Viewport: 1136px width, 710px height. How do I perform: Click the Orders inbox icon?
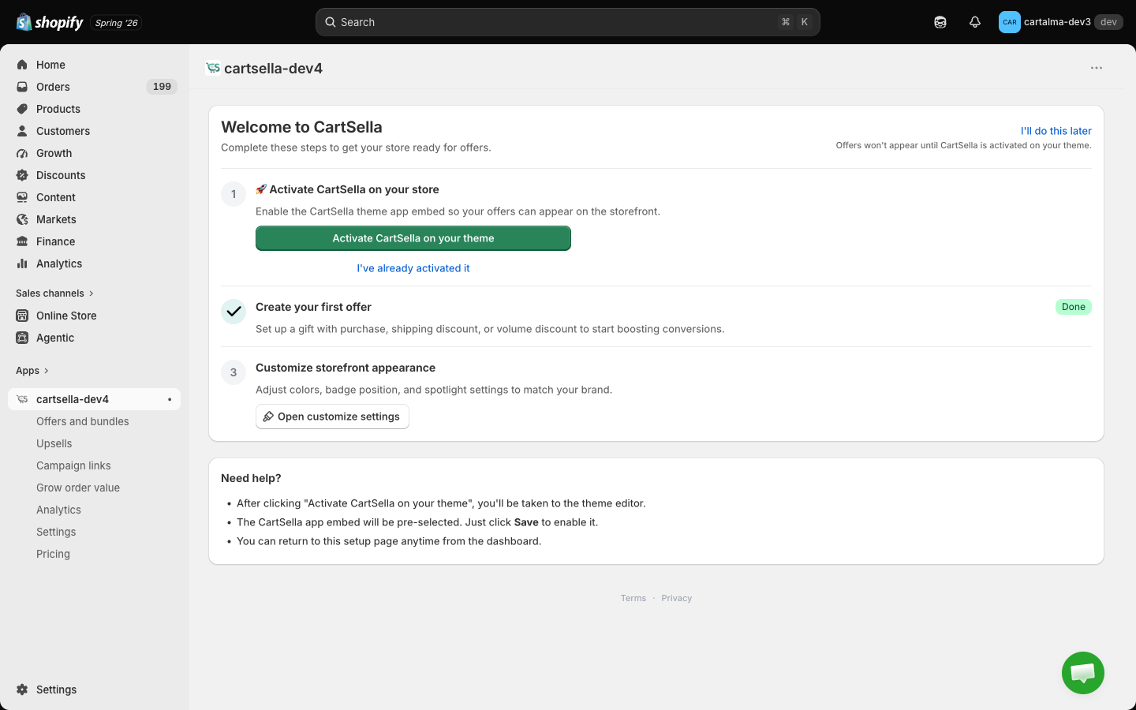[22, 87]
